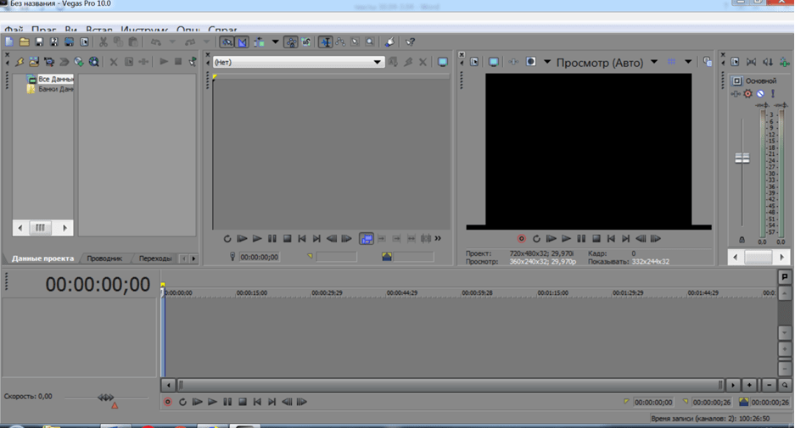Select Все Данные in media tree
Viewport: 795px width, 428px height.
point(55,79)
